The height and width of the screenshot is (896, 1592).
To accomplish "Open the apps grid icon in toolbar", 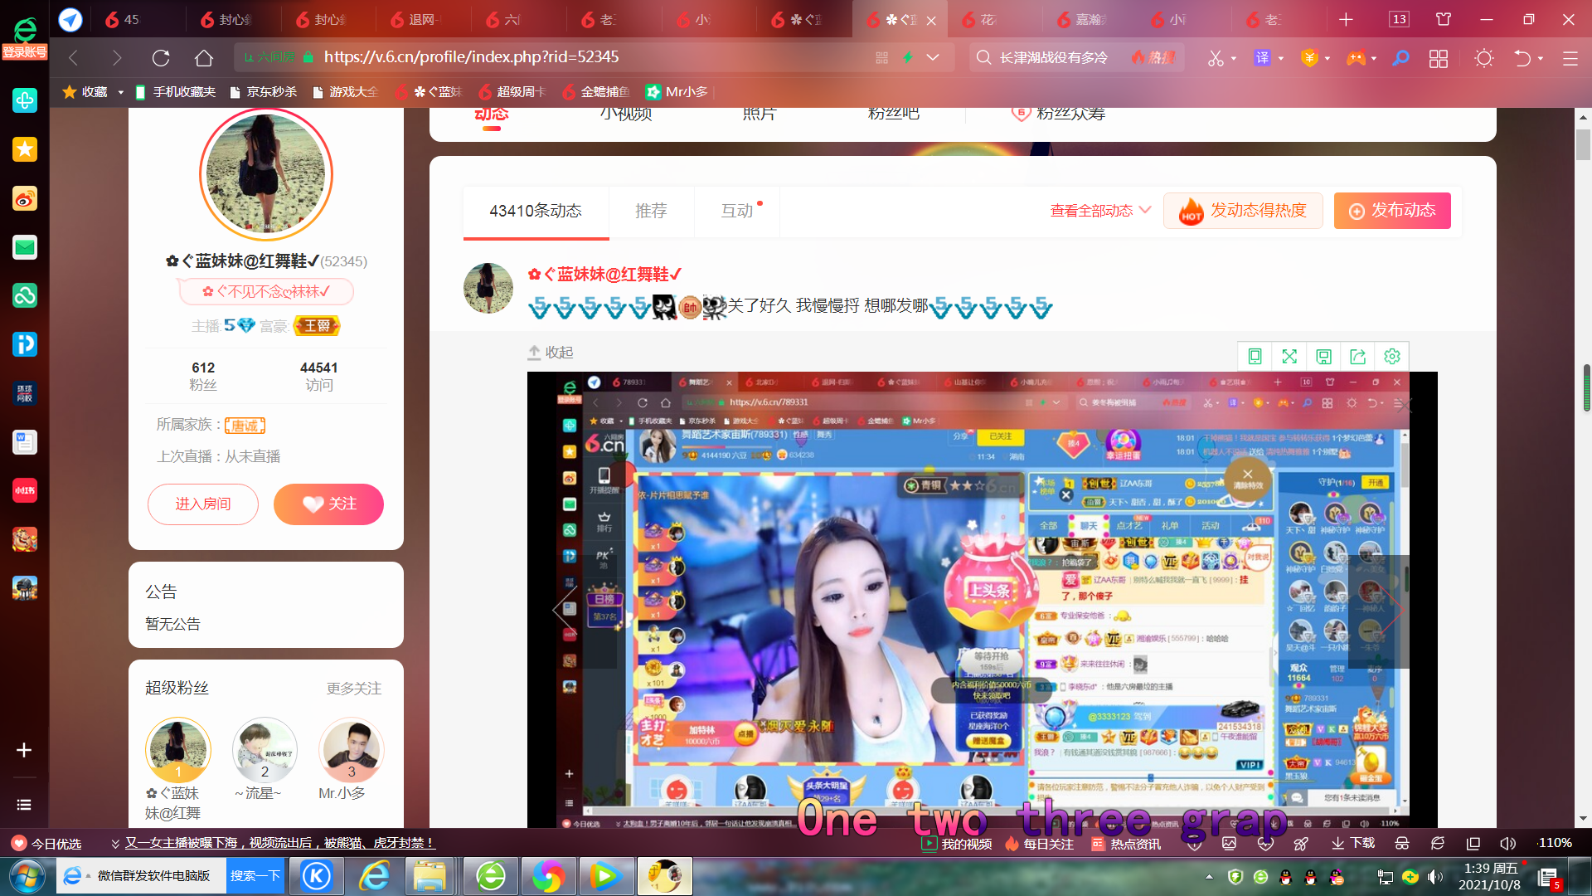I will (x=1439, y=58).
